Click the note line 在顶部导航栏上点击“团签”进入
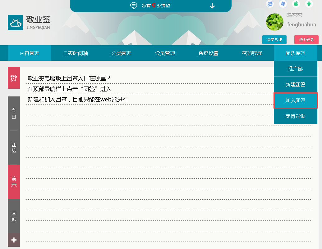This screenshot has height=249, width=322. pyautogui.click(x=69, y=89)
